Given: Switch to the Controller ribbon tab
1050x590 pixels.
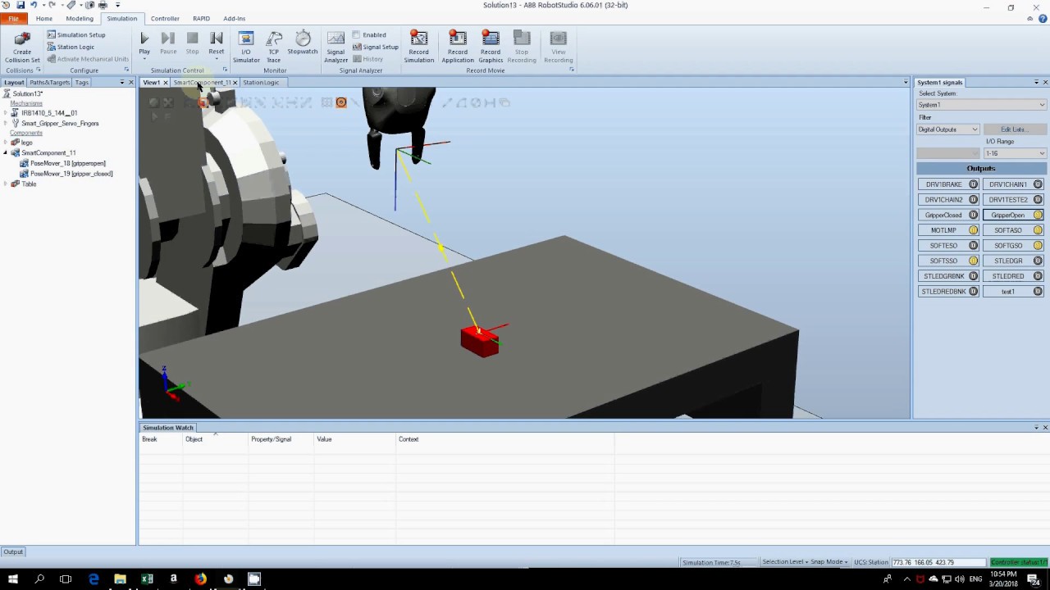Looking at the screenshot, I should click(x=165, y=18).
